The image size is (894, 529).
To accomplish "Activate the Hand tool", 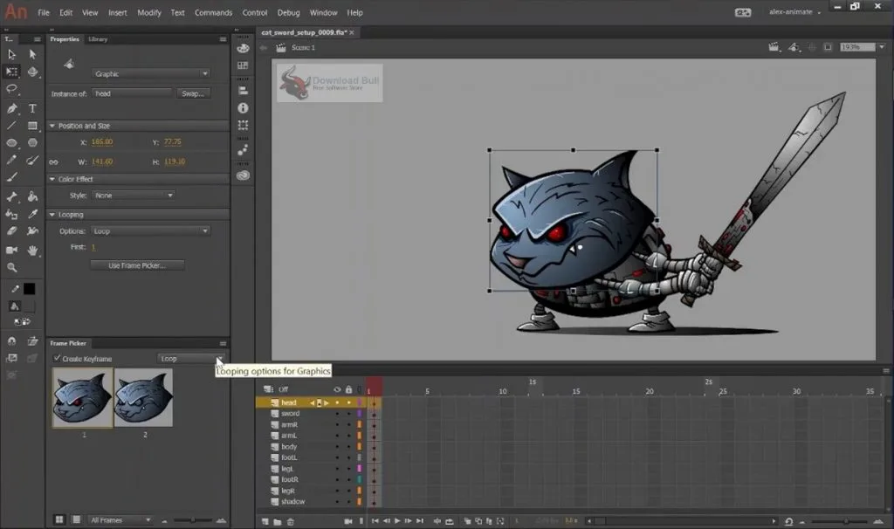I will point(32,251).
